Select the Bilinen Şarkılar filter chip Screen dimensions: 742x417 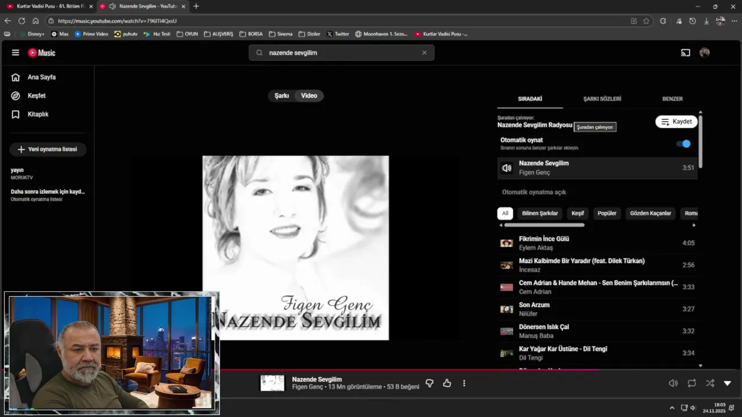pyautogui.click(x=540, y=213)
